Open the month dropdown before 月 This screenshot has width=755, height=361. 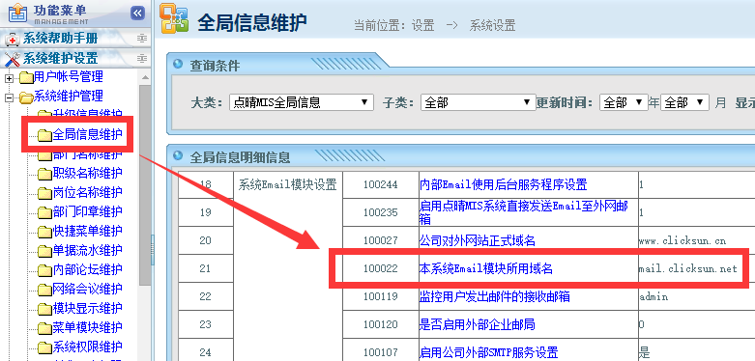(x=684, y=102)
